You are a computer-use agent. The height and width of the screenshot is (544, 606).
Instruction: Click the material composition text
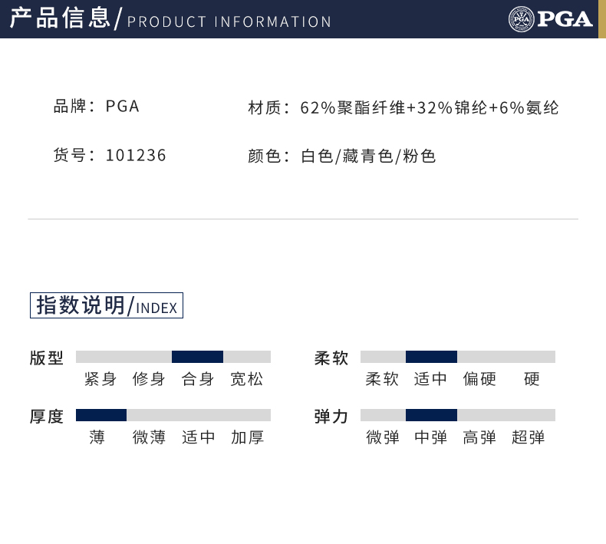[430, 108]
